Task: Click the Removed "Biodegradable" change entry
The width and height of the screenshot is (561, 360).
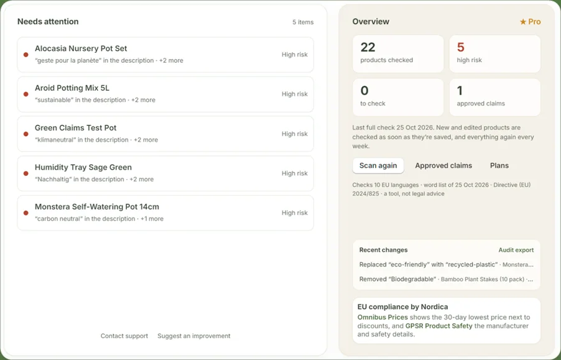Action: 446,279
